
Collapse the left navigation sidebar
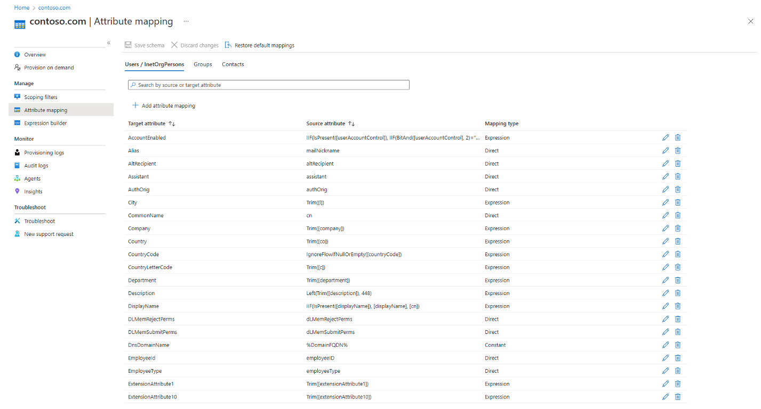pyautogui.click(x=108, y=43)
